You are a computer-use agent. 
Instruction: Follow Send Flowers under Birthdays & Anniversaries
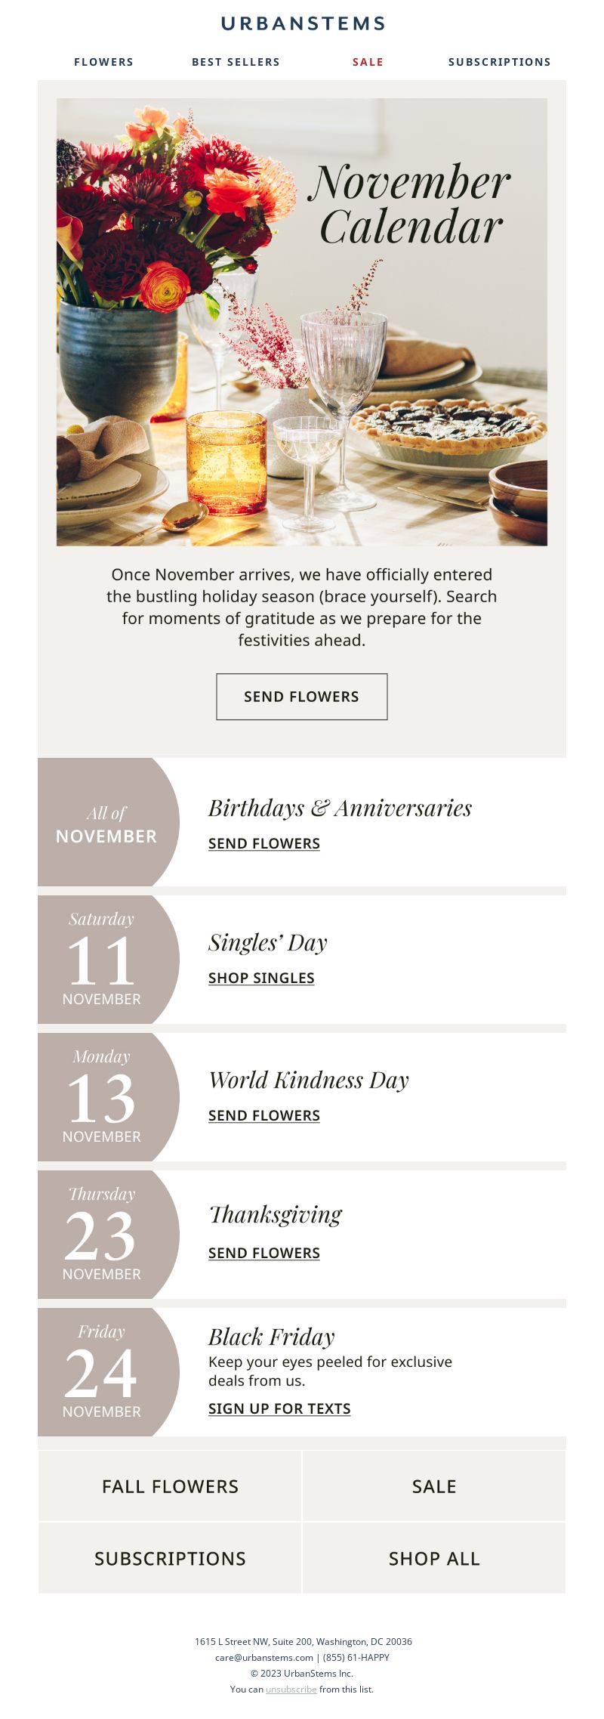(x=264, y=843)
